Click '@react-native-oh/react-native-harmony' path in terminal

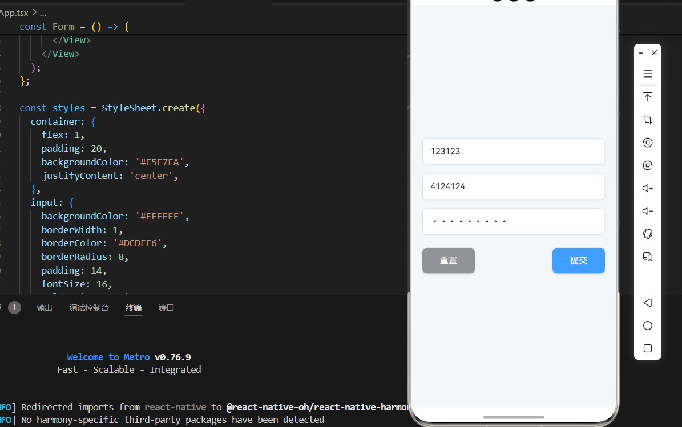(317, 408)
